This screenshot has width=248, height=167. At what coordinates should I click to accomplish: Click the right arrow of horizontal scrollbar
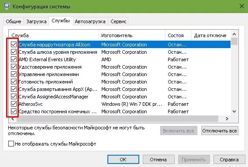[x=227, y=119]
